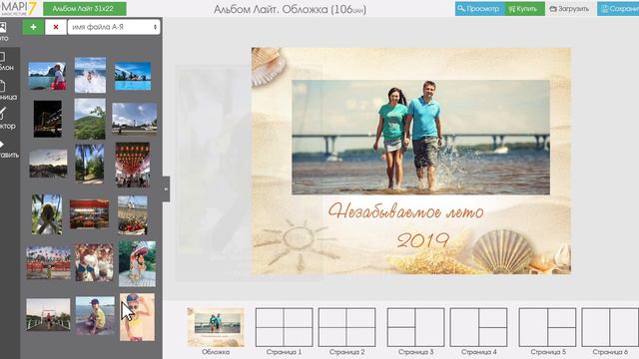This screenshot has height=359, width=639.
Task: Click the Загрузить upload button
Action: (x=569, y=9)
